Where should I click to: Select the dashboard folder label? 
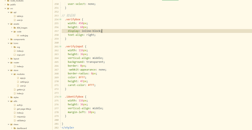22,128
